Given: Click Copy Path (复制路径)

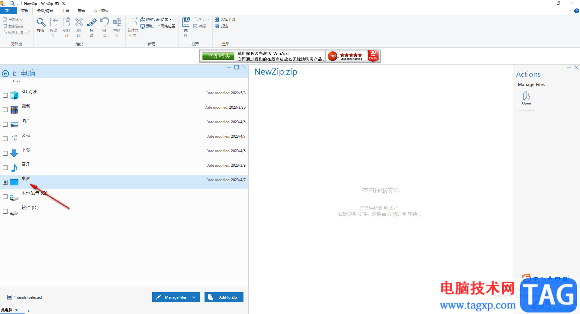Looking at the screenshot, I should tap(13, 19).
